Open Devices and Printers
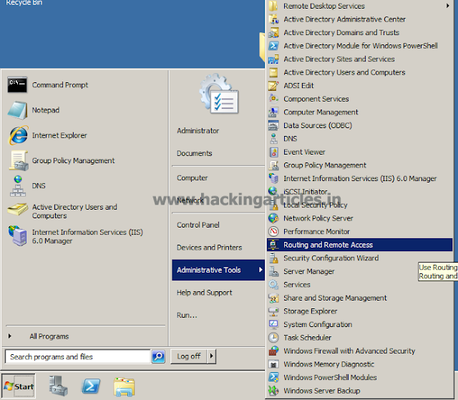This screenshot has width=458, height=400. 210,248
